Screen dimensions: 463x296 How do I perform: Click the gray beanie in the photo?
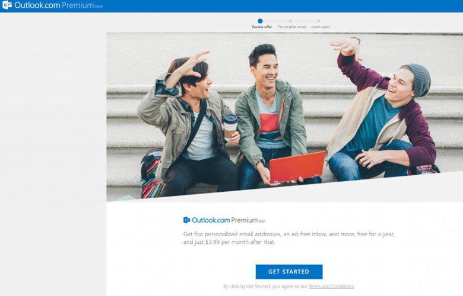click(x=417, y=78)
